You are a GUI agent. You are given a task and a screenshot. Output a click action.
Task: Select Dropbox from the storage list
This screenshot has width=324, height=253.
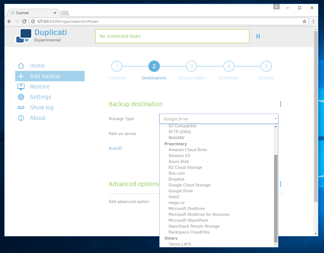[176, 179]
